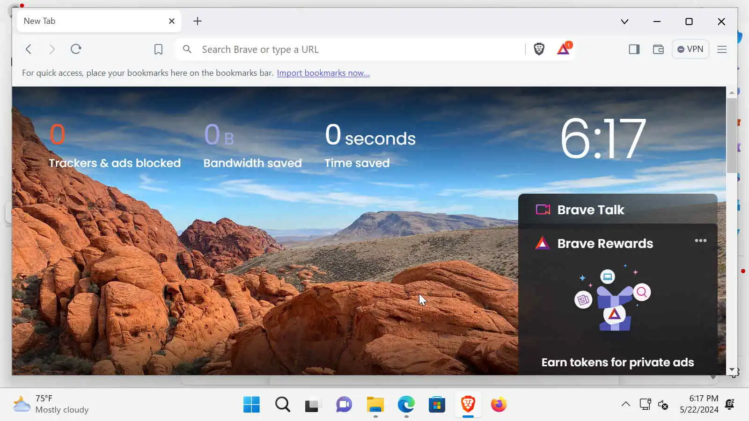Open Microsoft Store from the taskbar
749x421 pixels.
click(x=437, y=404)
